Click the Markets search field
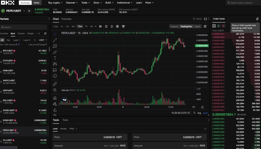261x149 pixels. click(23, 27)
